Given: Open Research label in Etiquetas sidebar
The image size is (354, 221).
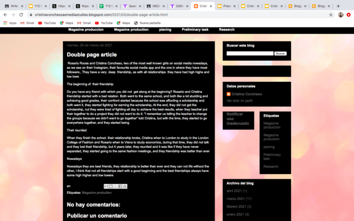Looking at the screenshot, I should [x=270, y=167].
